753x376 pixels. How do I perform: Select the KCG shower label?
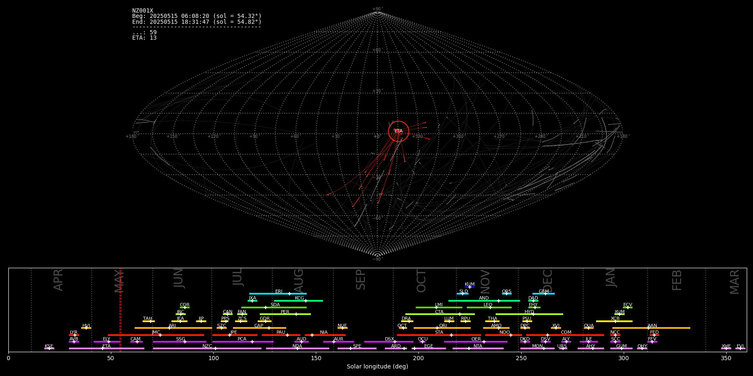coord(300,298)
